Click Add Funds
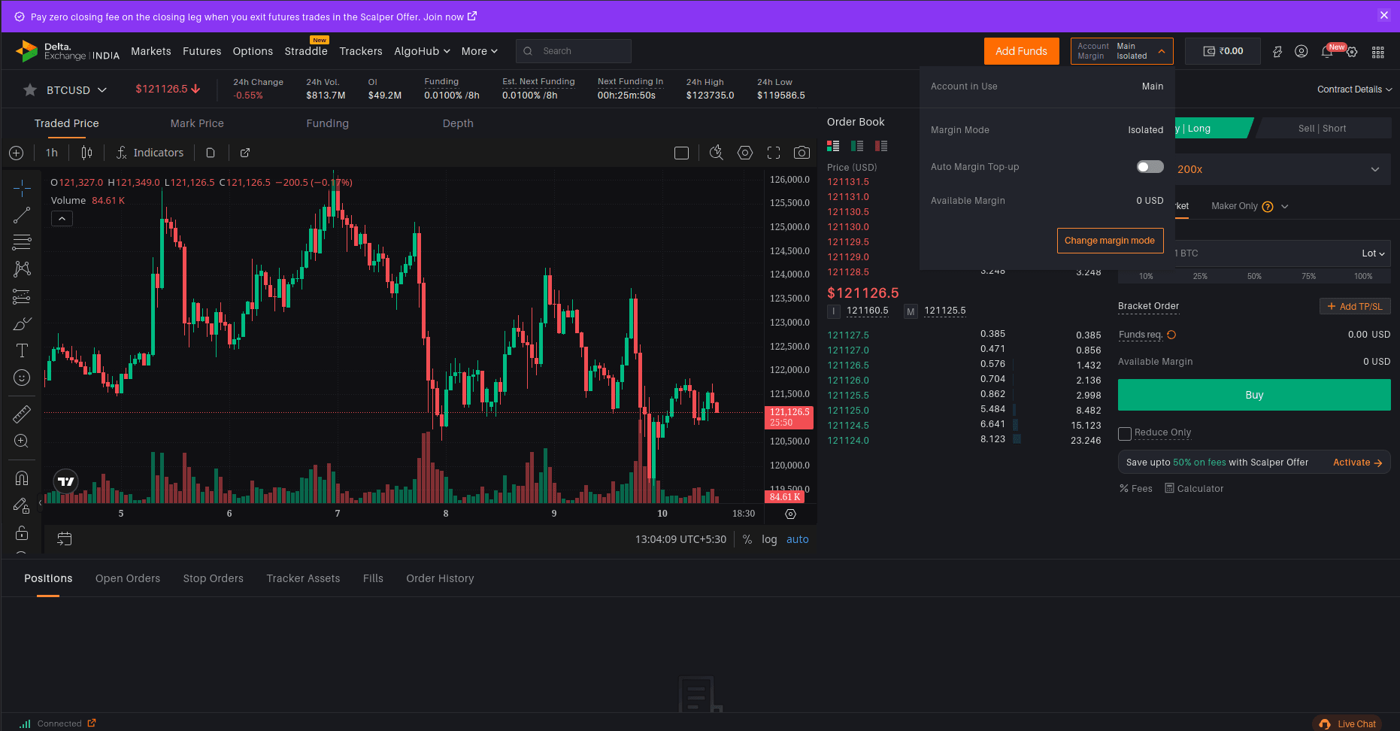Viewport: 1400px width, 731px height. pyautogui.click(x=1021, y=50)
